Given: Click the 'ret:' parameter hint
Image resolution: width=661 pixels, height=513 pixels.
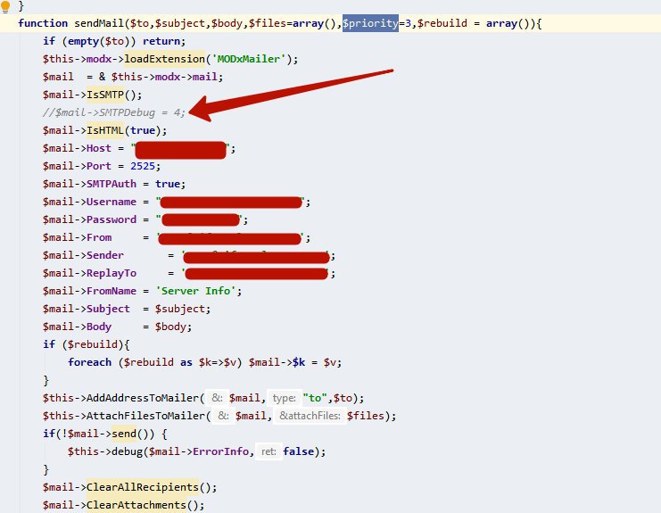Looking at the screenshot, I should pos(269,451).
